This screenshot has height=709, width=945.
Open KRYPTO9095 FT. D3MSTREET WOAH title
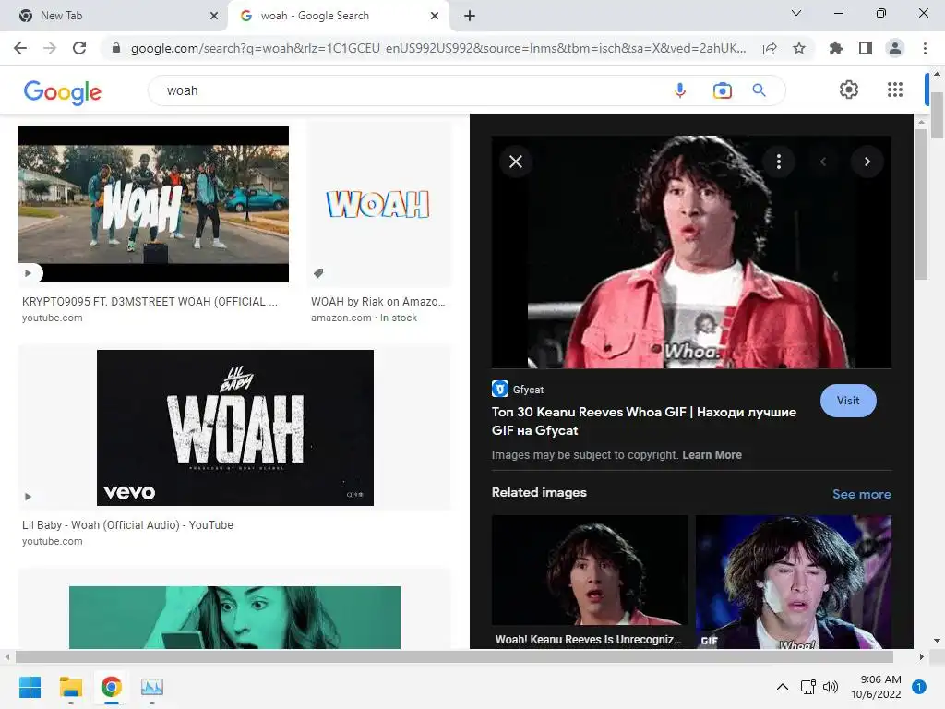click(150, 302)
